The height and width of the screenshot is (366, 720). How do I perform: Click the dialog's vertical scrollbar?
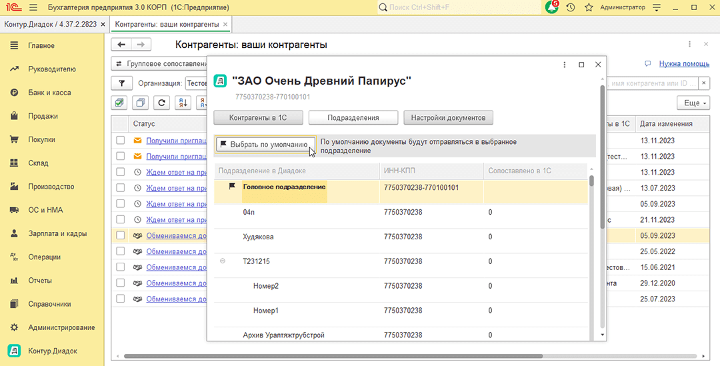tap(603, 156)
